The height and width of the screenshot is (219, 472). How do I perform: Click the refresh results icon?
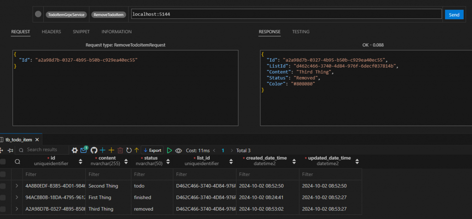tap(129, 150)
